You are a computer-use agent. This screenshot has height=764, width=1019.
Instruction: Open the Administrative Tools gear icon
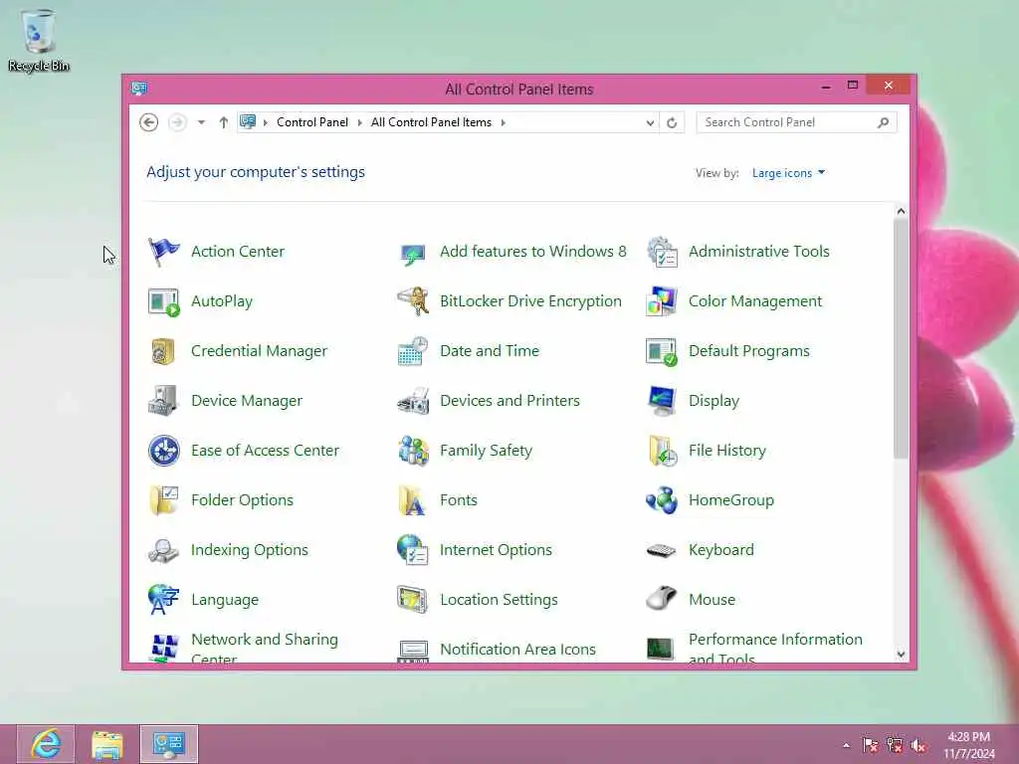pos(662,252)
